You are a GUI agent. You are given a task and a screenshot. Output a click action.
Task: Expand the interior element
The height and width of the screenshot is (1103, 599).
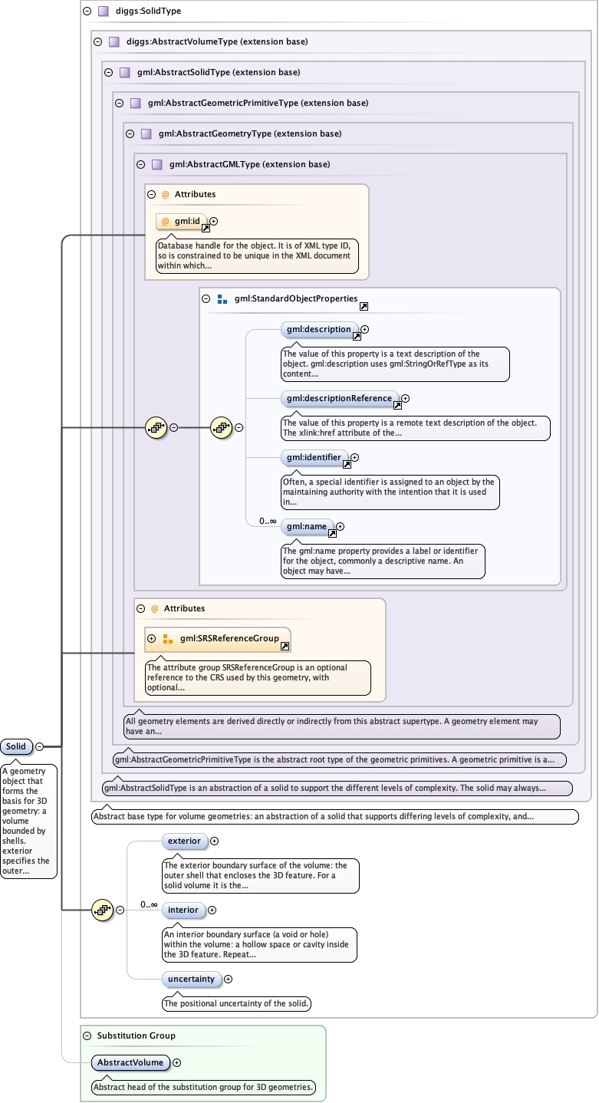click(x=212, y=910)
